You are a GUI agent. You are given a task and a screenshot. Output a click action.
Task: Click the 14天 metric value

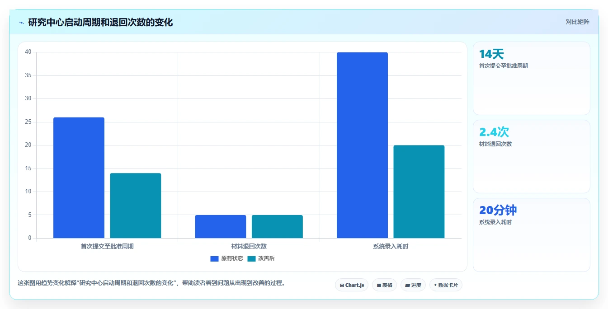pos(491,54)
